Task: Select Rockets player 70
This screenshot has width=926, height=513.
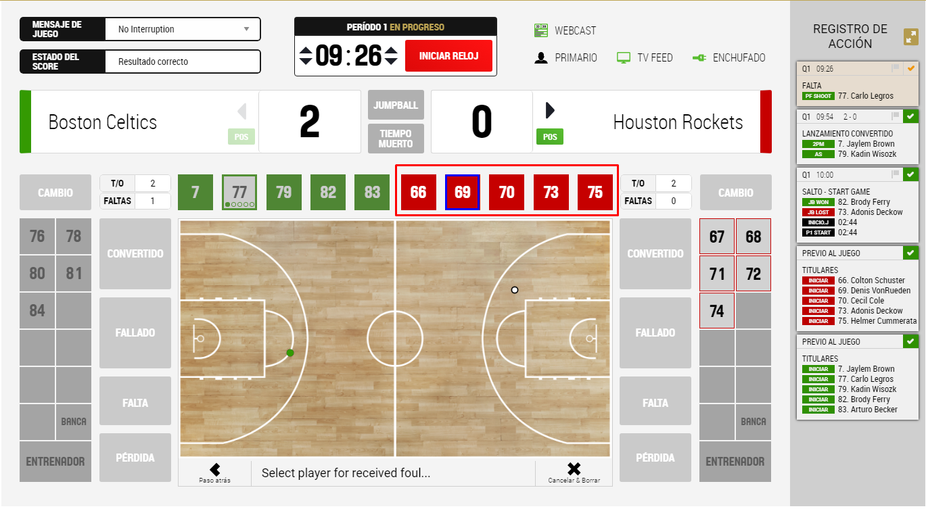Action: point(507,193)
